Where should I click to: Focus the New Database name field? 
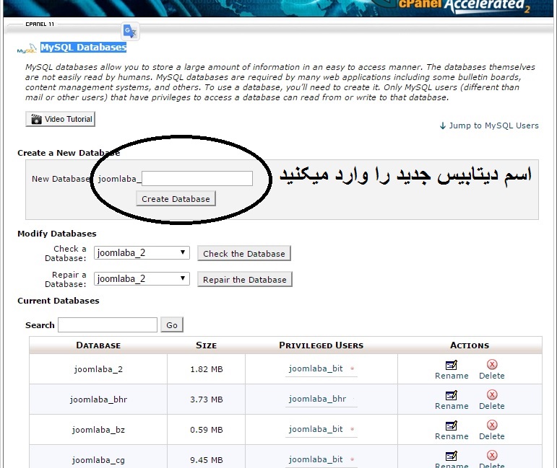coord(197,178)
